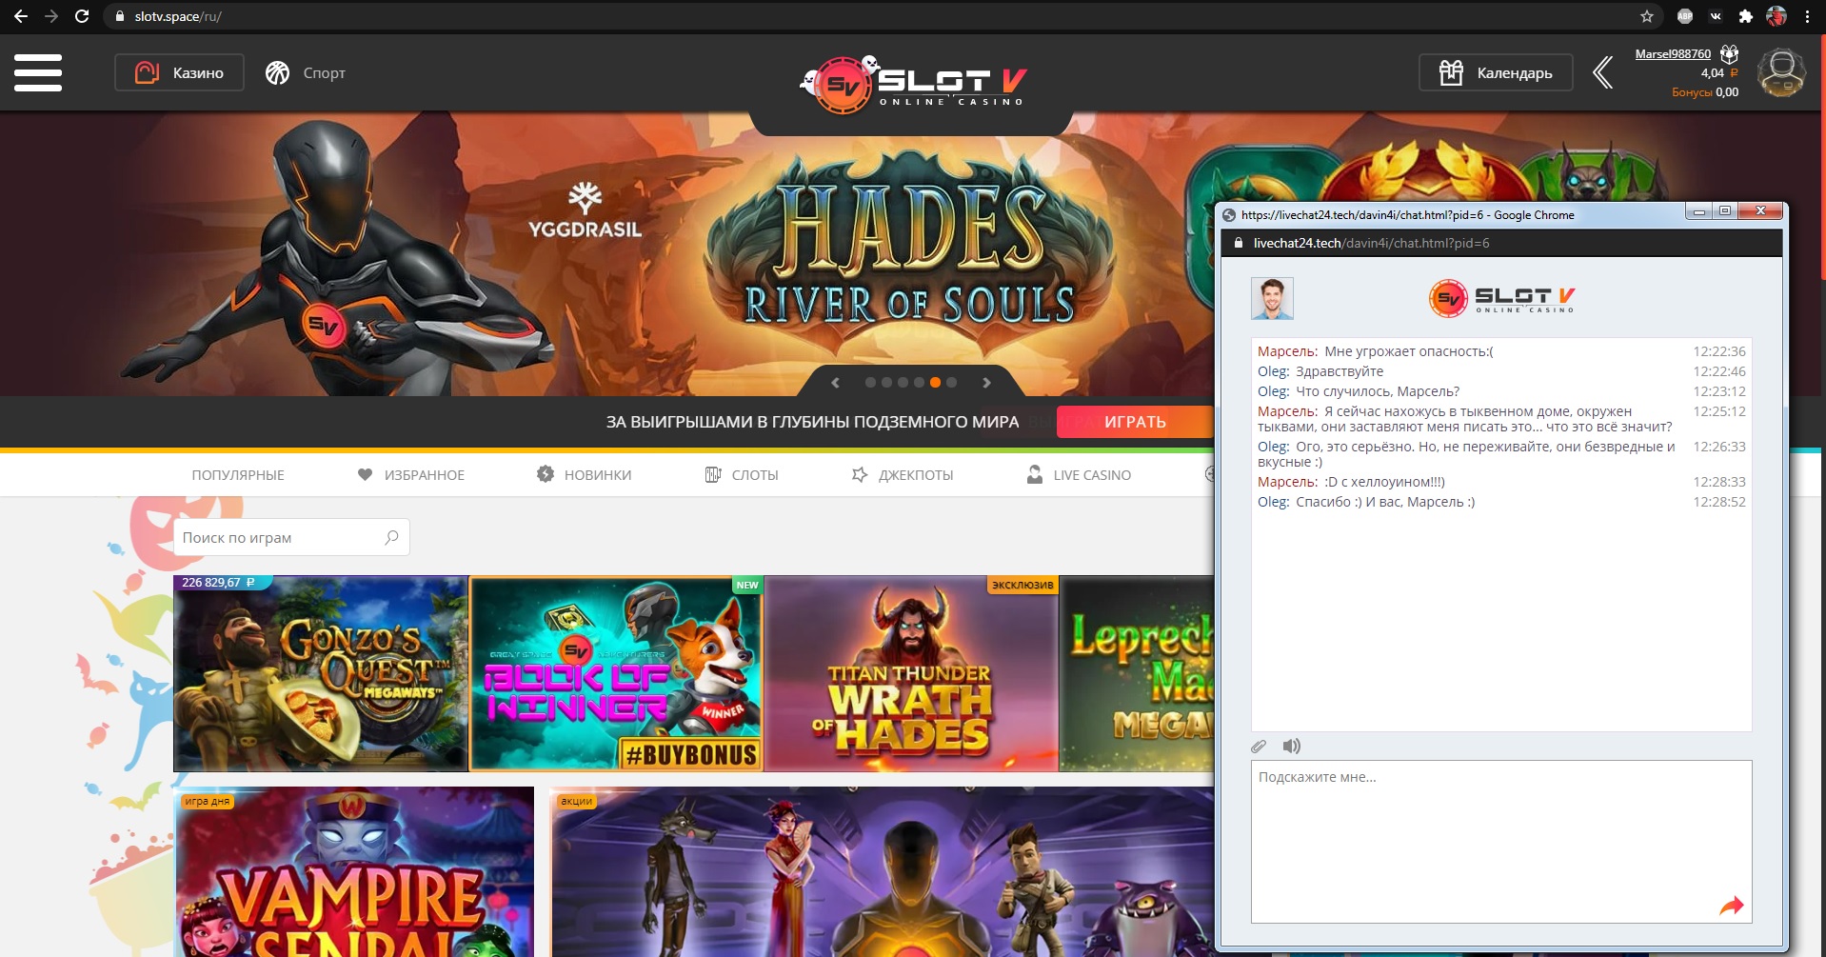Screen dimensions: 1826x957
Task: Click the 4,04 ₽ balance amount
Action: (x=1719, y=73)
